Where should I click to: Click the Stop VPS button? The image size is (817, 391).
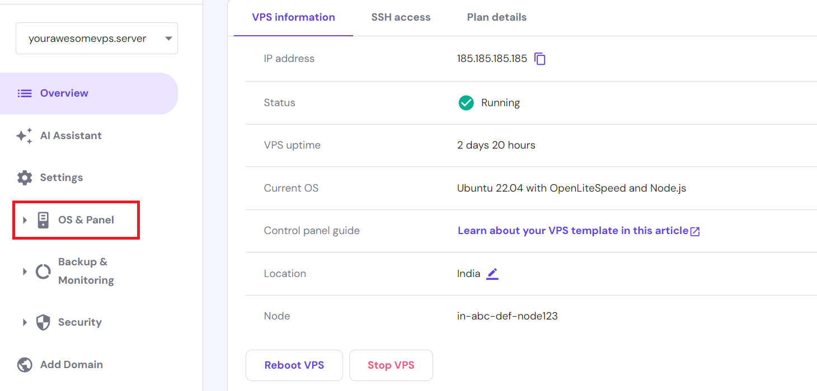[x=391, y=365]
